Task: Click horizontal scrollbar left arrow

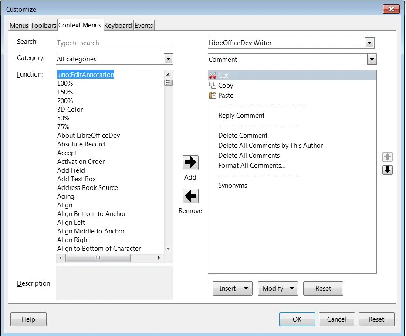Action: [x=61, y=258]
